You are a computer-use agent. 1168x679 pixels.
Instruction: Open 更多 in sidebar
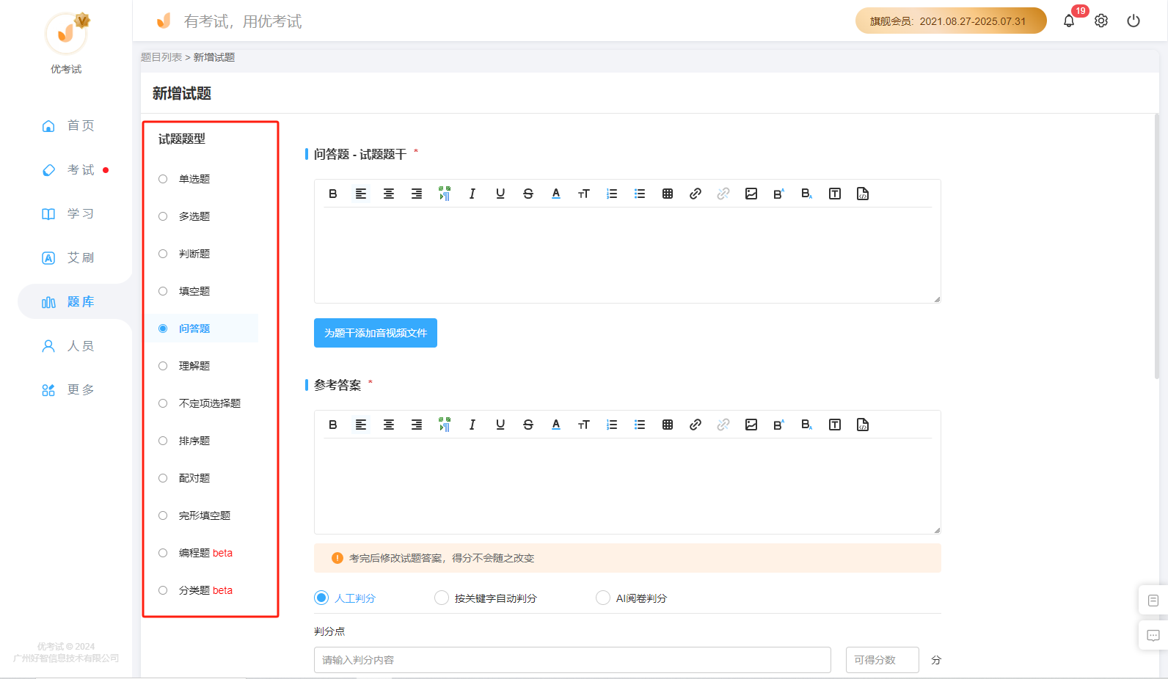click(67, 389)
